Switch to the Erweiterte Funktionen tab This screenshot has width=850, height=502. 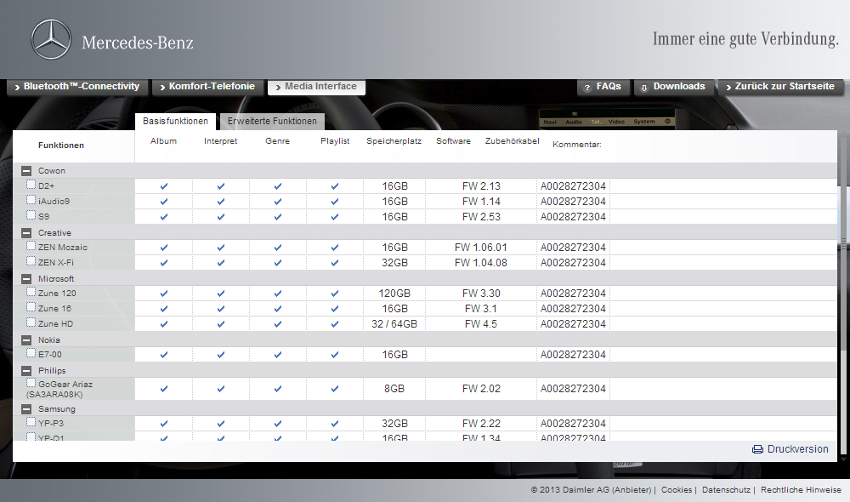click(x=272, y=122)
